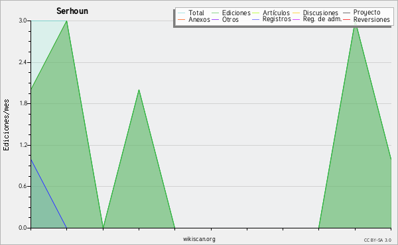Image resolution: width=398 pixels, height=245 pixels.
Task: Click the 0.0 y-axis value
Action: pyautogui.click(x=23, y=228)
